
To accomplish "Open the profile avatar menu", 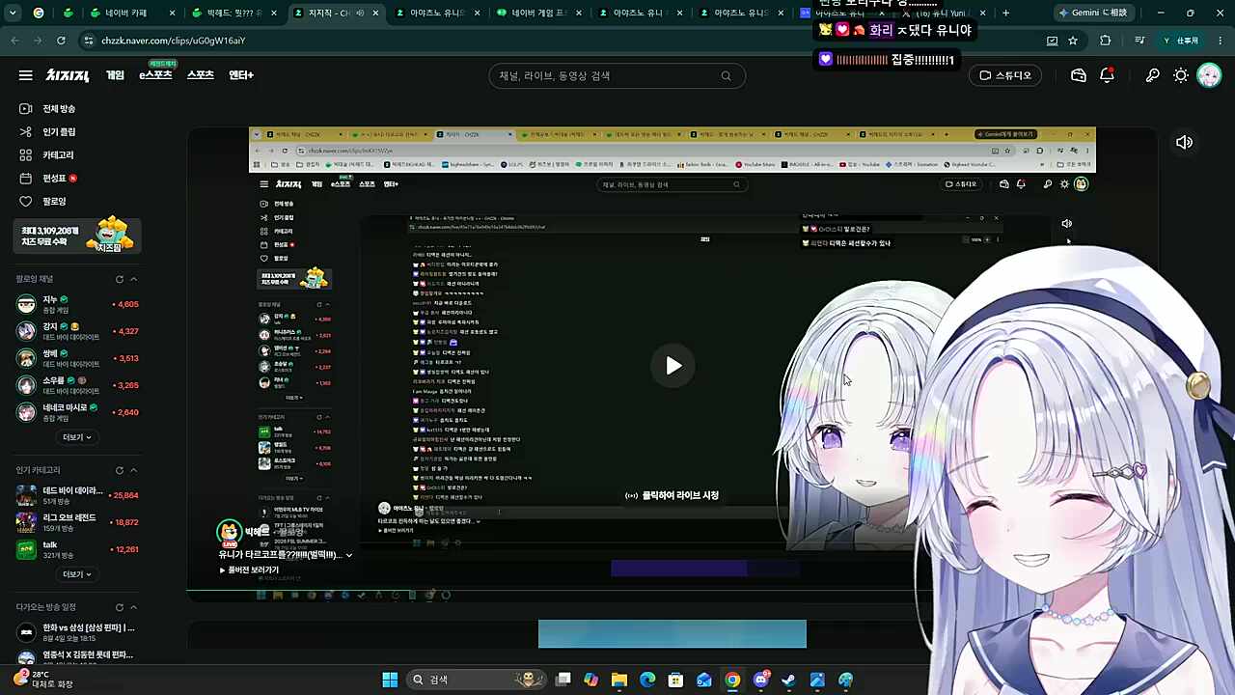I will pyautogui.click(x=1209, y=75).
